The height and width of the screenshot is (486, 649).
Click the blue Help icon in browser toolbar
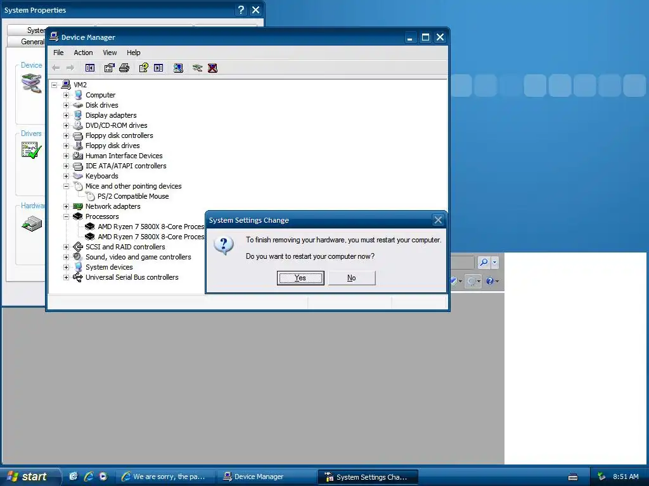(x=490, y=281)
